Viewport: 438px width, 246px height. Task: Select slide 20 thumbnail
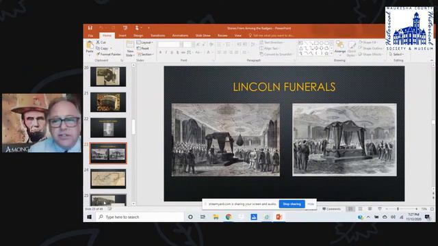tap(108, 77)
